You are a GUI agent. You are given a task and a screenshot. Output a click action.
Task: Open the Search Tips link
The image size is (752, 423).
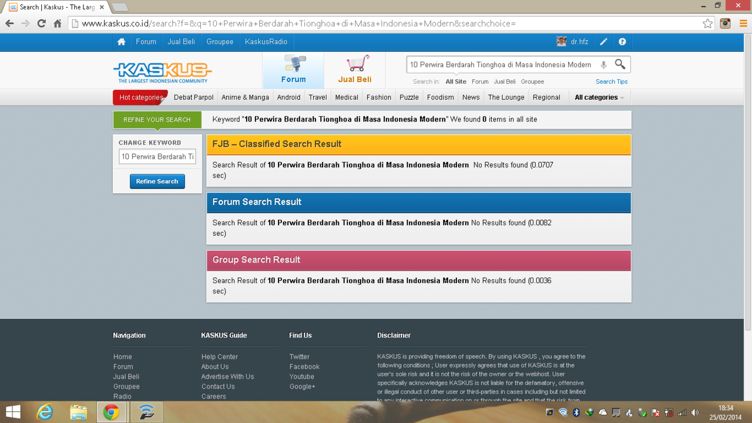(612, 82)
